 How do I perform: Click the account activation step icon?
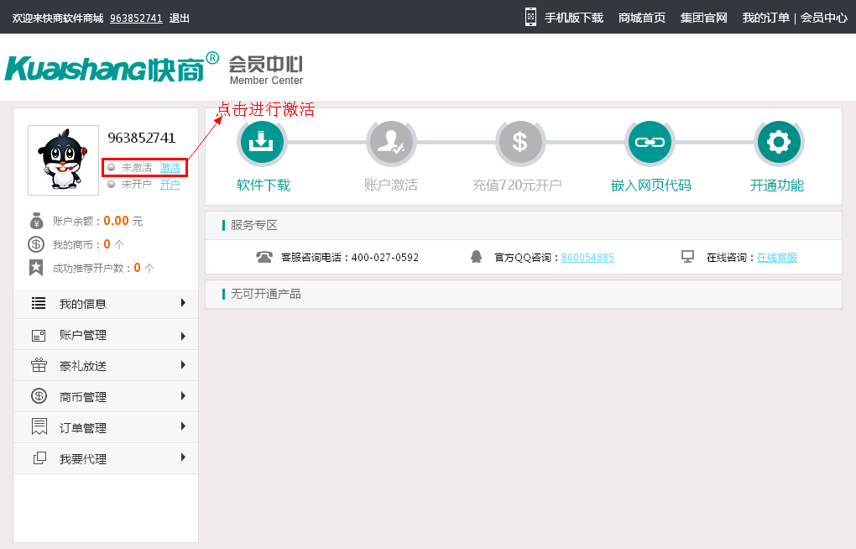391,143
